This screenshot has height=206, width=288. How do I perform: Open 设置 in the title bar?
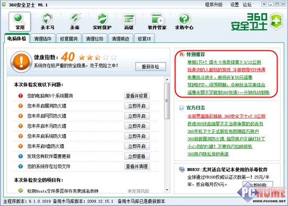point(235,5)
